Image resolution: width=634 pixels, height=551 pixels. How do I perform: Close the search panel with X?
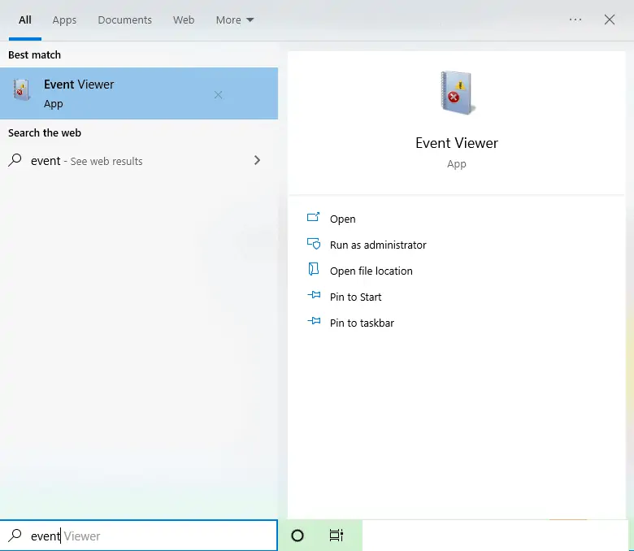pos(610,20)
